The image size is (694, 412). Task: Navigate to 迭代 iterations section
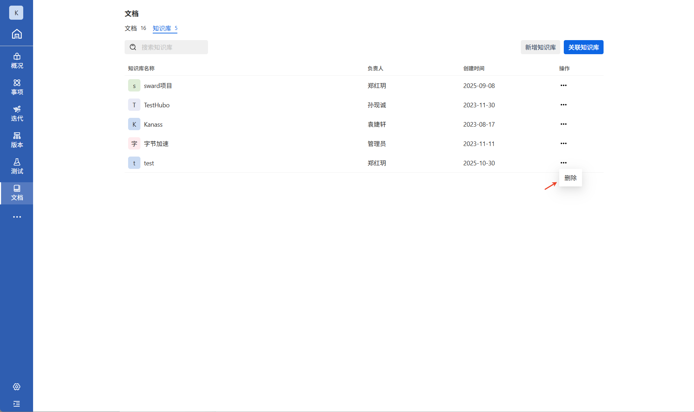pos(17,114)
